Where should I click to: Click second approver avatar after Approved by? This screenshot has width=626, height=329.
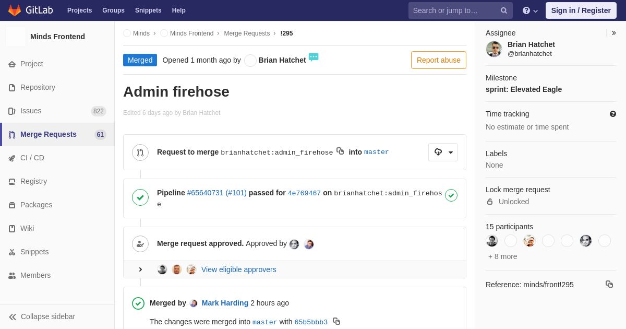click(x=309, y=244)
